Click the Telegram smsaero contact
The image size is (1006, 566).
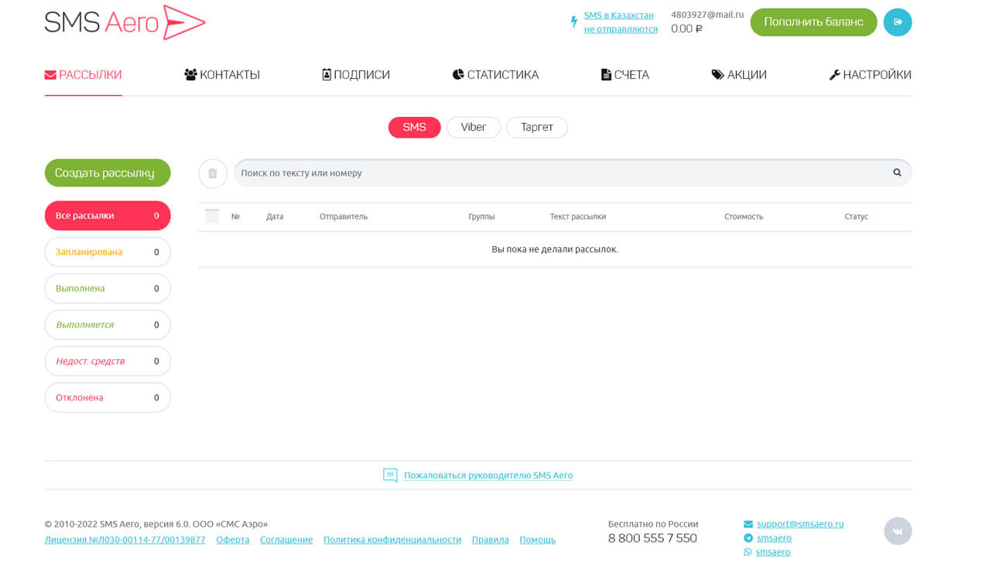point(774,538)
